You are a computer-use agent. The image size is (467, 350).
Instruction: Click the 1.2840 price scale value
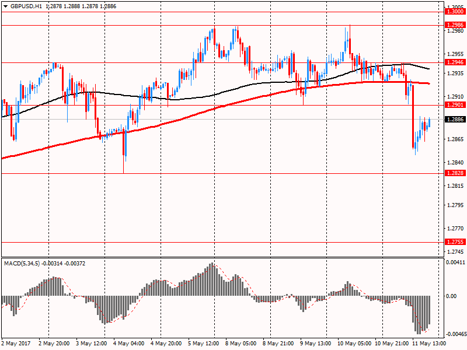(x=456, y=163)
